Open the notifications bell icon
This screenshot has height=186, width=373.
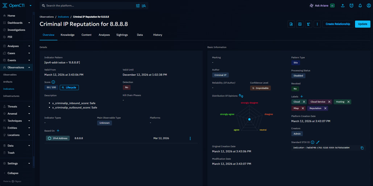tap(360, 6)
